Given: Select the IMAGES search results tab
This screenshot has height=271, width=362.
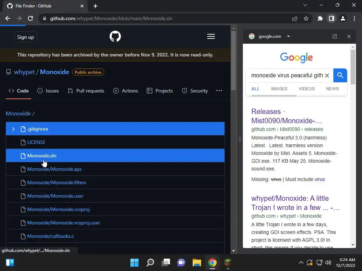Looking at the screenshot, I should [279, 89].
